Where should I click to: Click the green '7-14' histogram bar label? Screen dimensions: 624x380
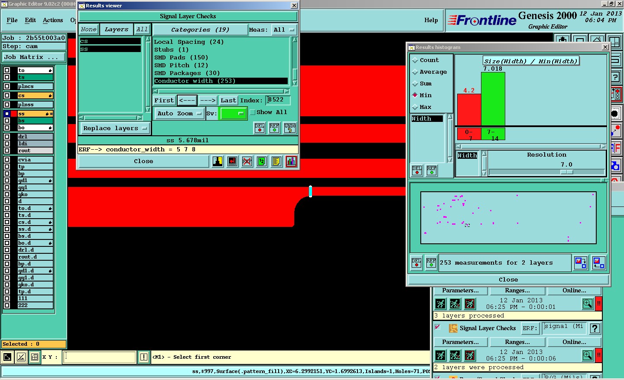493,134
